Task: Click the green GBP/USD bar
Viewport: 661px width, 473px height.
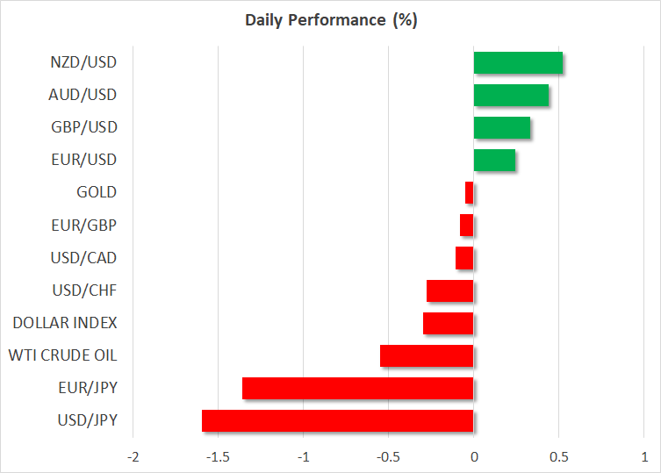Action: 501,127
